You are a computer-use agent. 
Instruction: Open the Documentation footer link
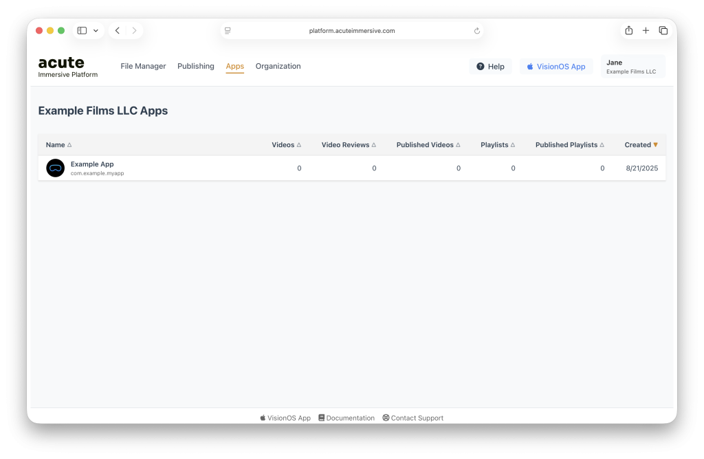point(346,418)
